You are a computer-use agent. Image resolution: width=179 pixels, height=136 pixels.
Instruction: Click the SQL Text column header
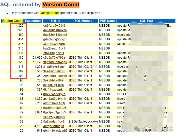click(146, 21)
